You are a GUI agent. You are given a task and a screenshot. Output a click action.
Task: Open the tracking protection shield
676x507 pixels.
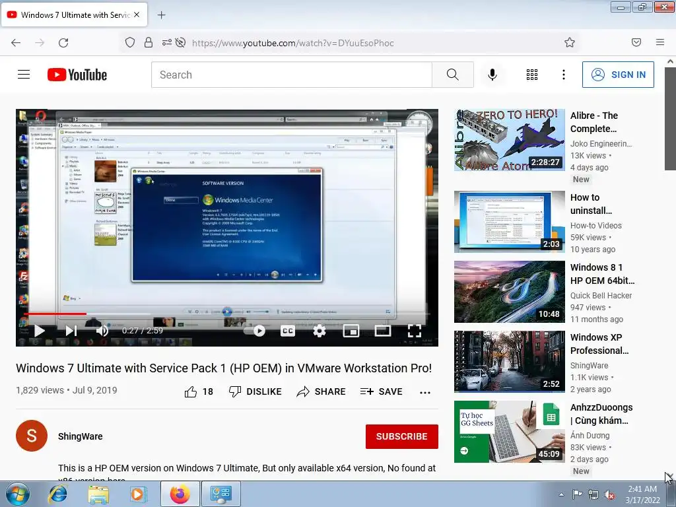click(130, 42)
